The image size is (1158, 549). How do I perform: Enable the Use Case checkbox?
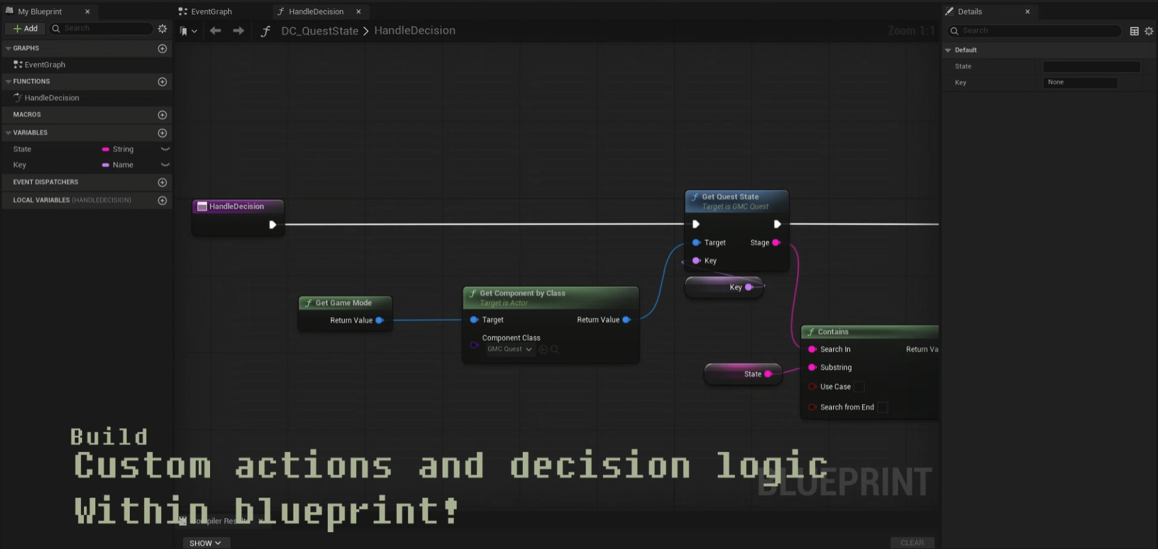tap(859, 387)
